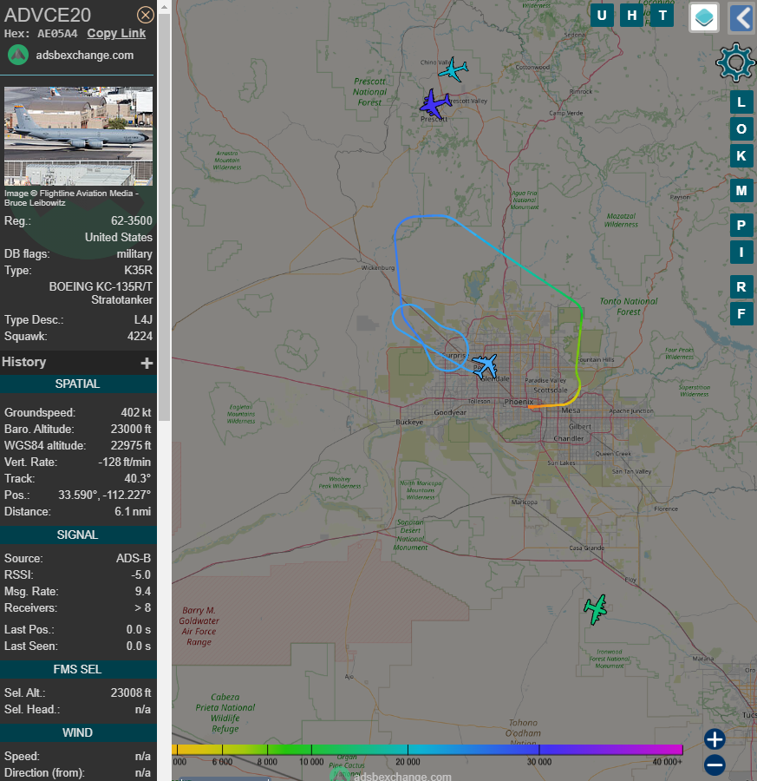The image size is (757, 781).
Task: Click the hex code AE05A4
Action: [58, 34]
